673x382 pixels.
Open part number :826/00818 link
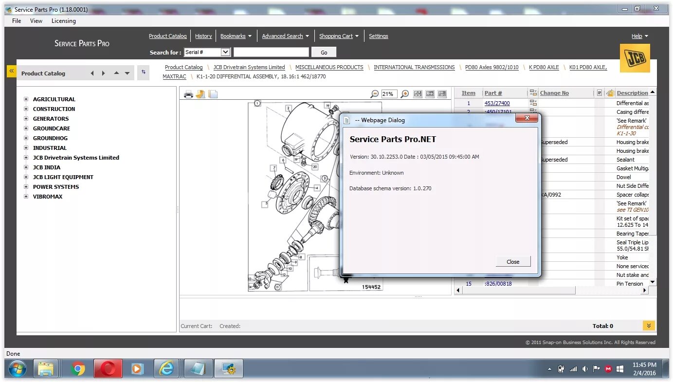point(498,284)
